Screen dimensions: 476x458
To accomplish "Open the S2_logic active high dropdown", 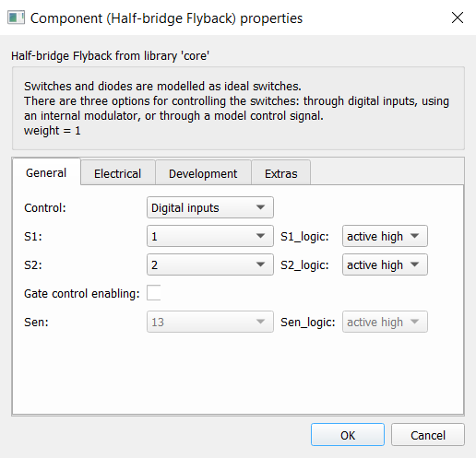I will (385, 264).
